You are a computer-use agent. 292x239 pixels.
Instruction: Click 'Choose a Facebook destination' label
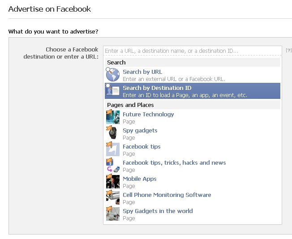[61, 53]
